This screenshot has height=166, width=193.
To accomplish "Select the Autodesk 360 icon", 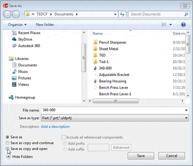I will pos(14,46).
